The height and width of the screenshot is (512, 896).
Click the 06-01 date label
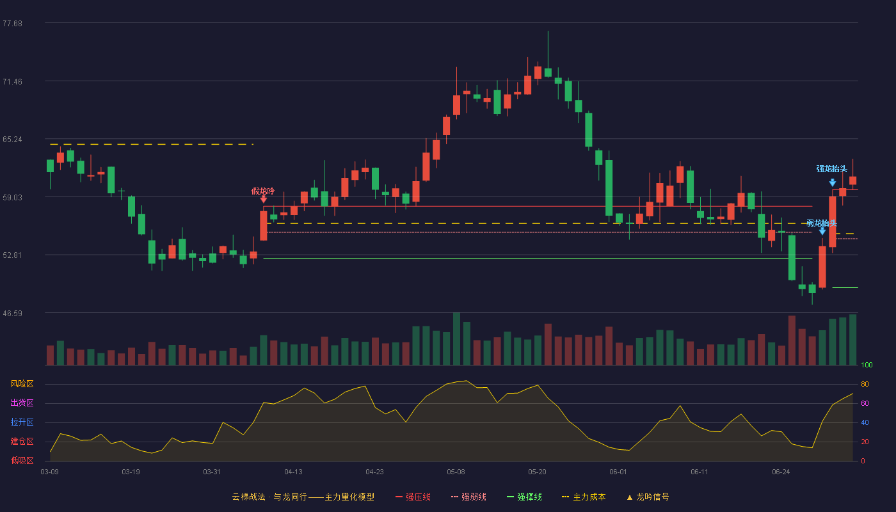click(618, 472)
